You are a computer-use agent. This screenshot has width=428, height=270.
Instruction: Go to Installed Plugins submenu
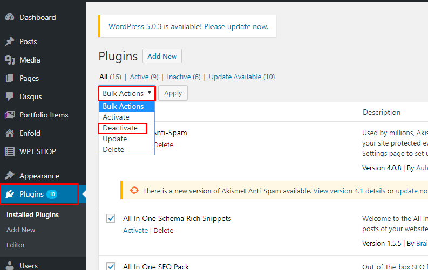(32, 214)
